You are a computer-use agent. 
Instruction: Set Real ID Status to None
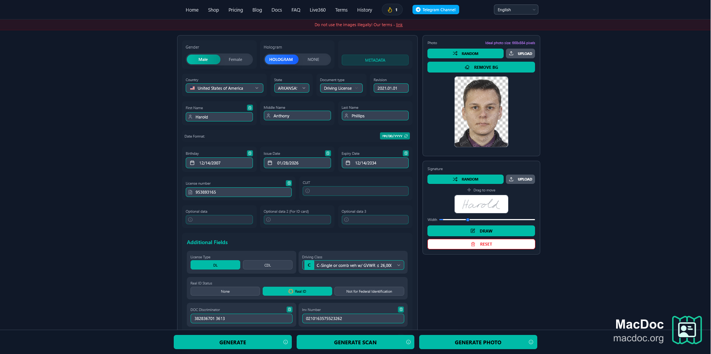point(225,291)
